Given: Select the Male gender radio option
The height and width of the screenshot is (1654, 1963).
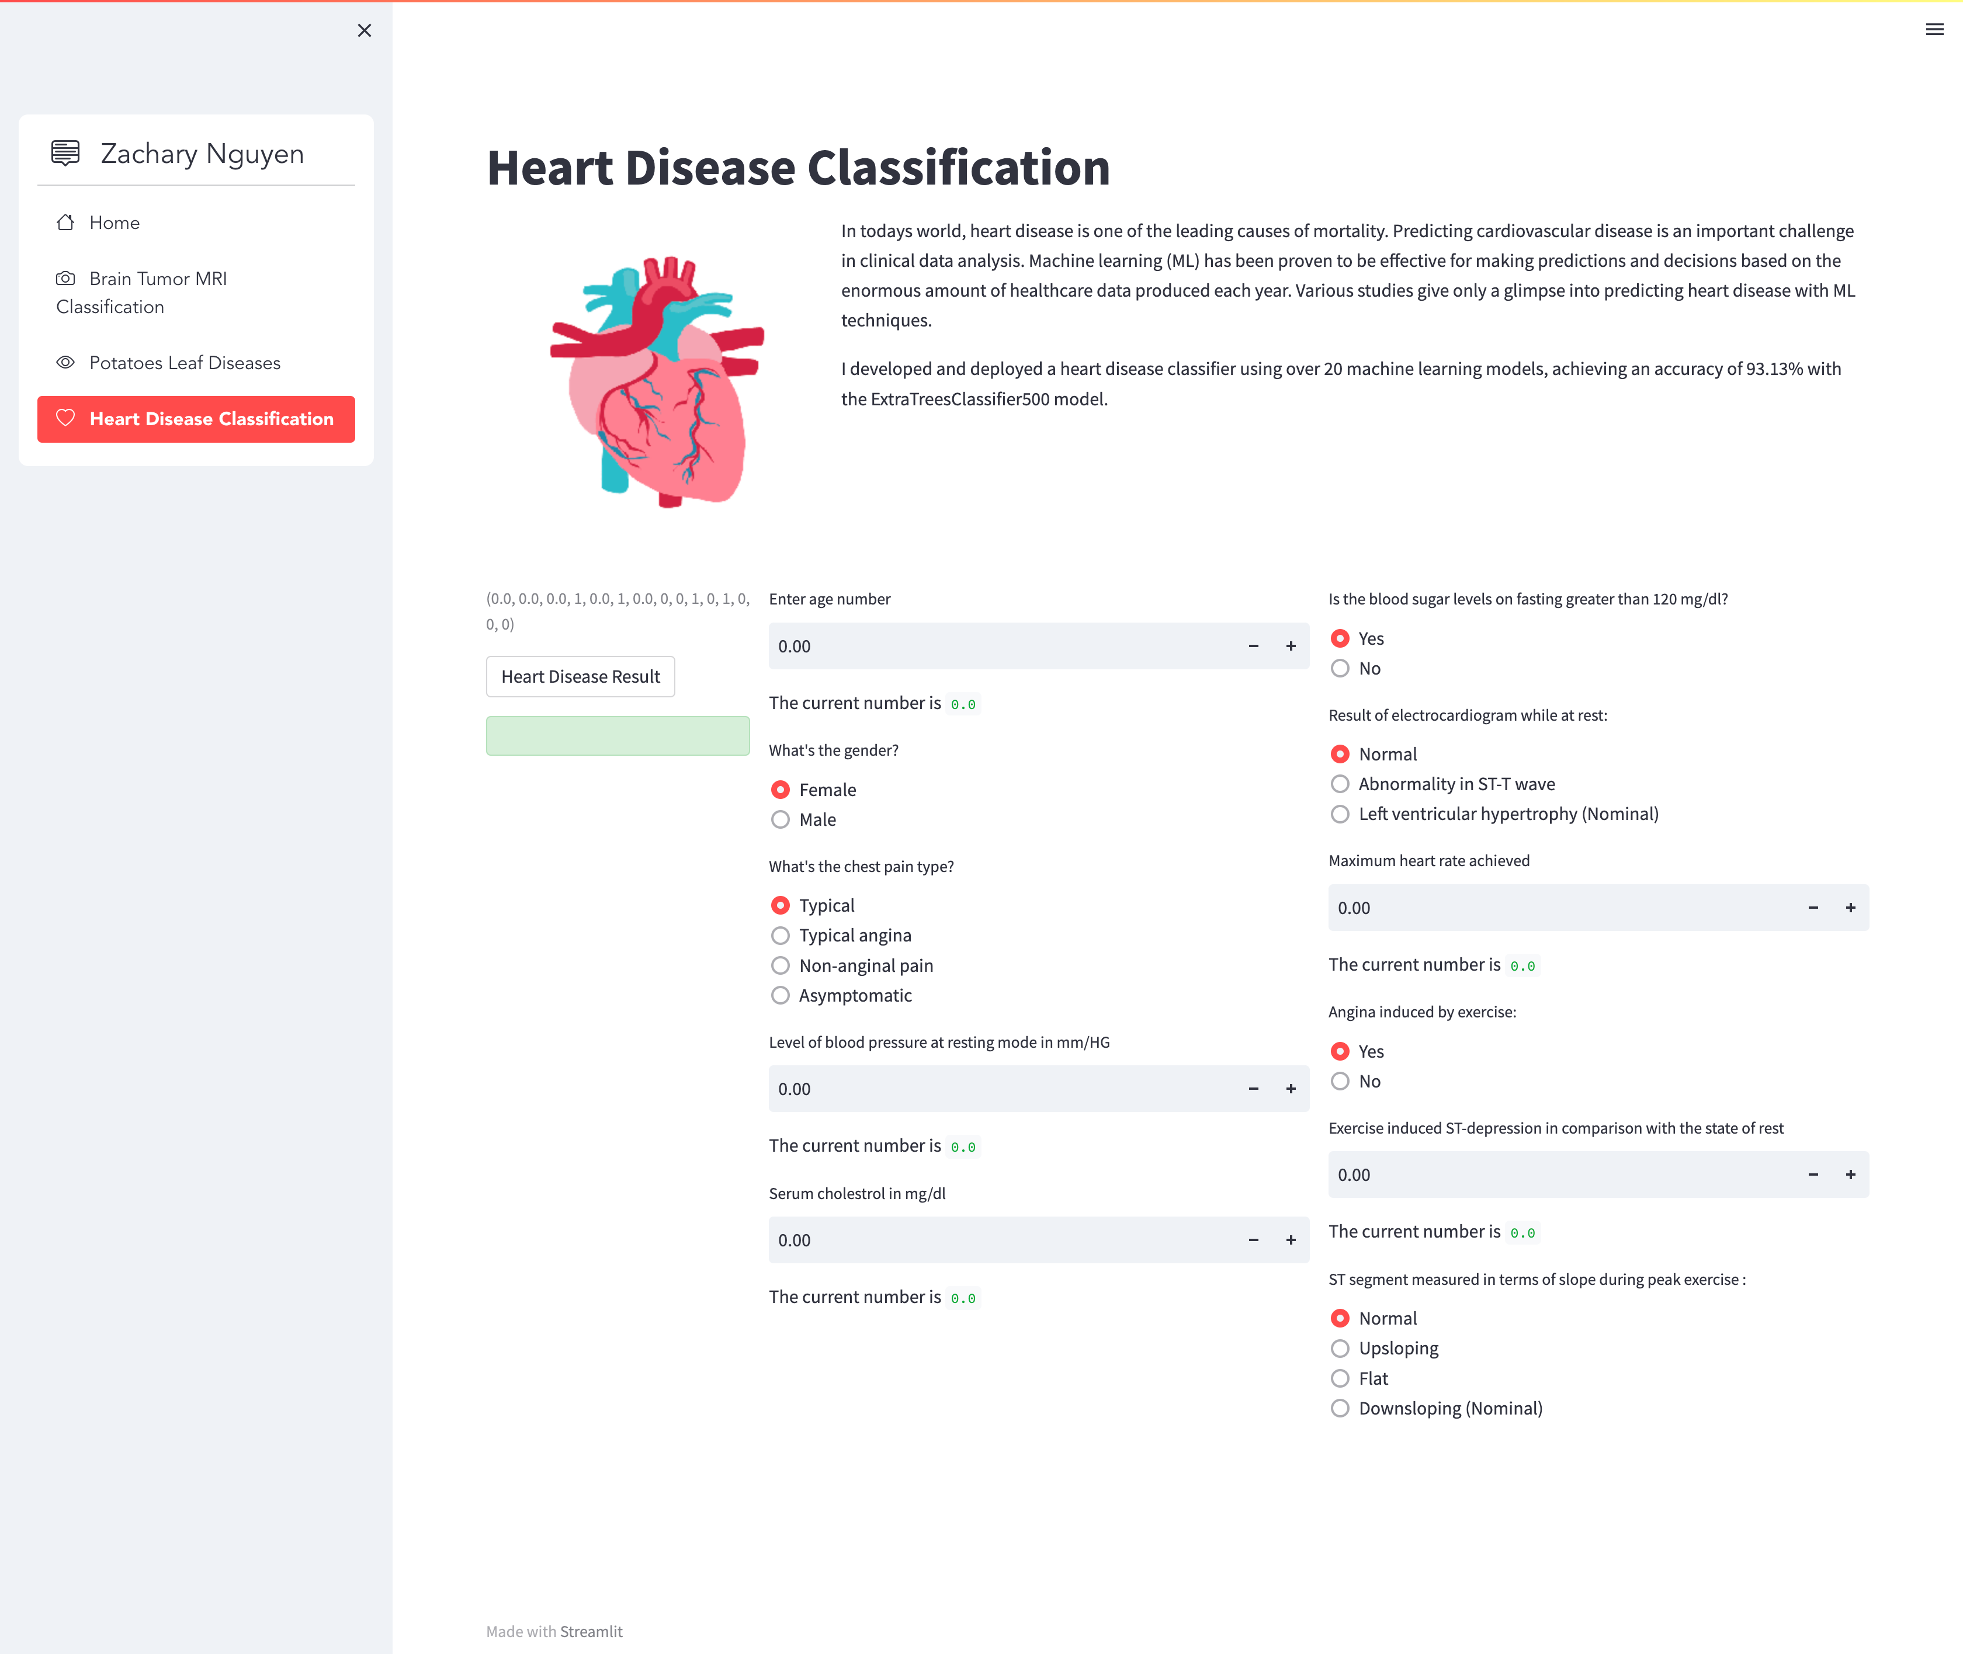Looking at the screenshot, I should tap(781, 819).
